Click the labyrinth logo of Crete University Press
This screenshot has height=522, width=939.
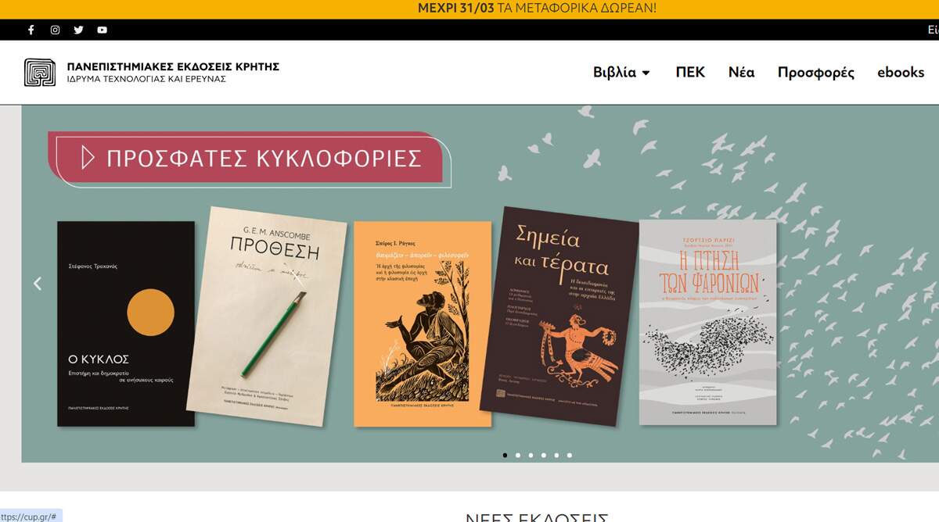pyautogui.click(x=39, y=73)
